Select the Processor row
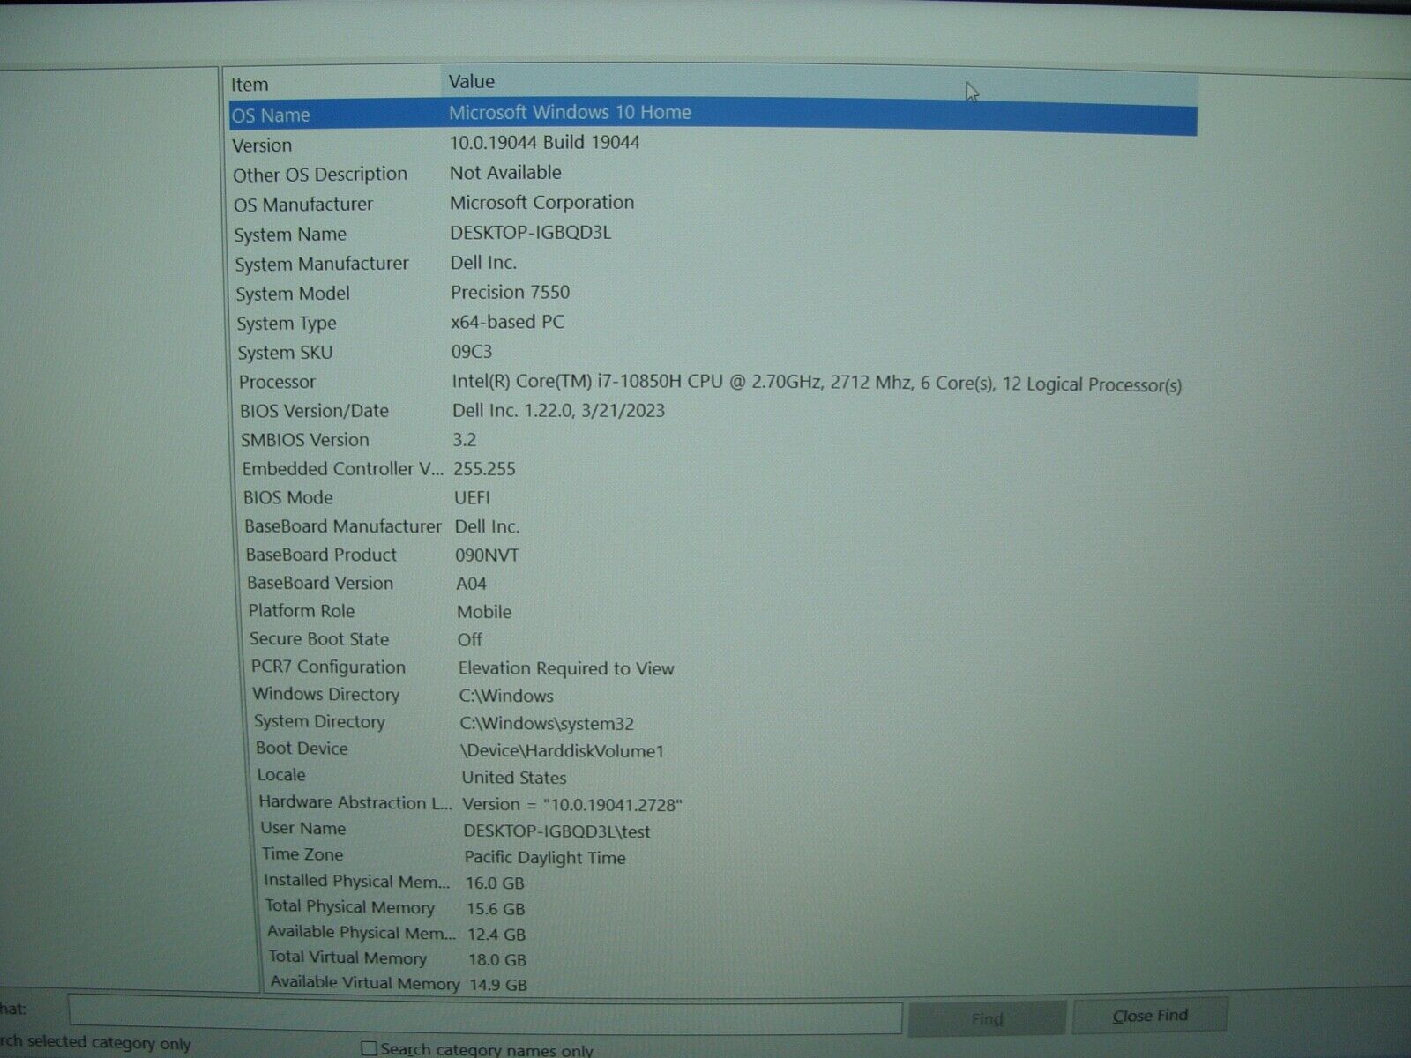Screen dimensions: 1411x1058 pos(713,382)
